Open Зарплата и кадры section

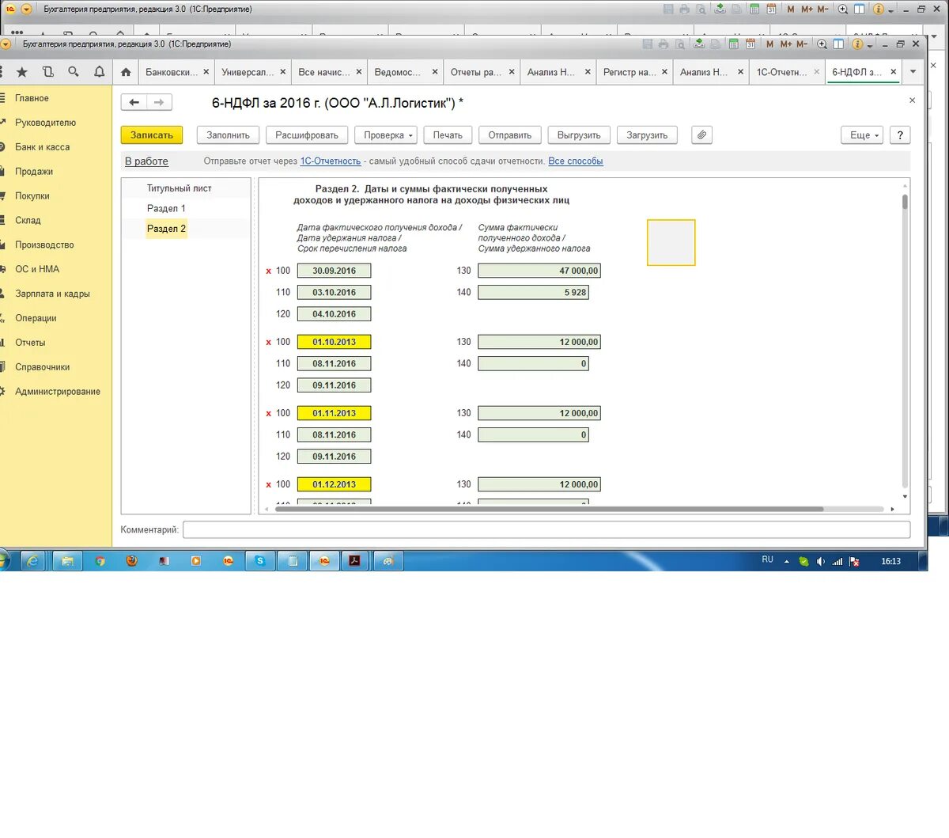point(52,294)
